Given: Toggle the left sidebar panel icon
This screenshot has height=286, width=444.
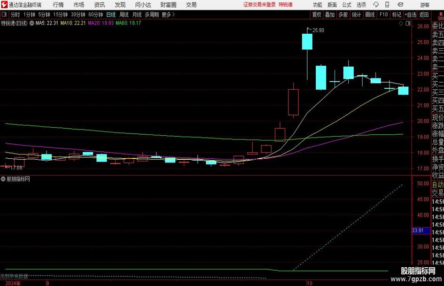Looking at the screenshot, I should (x=4, y=15).
